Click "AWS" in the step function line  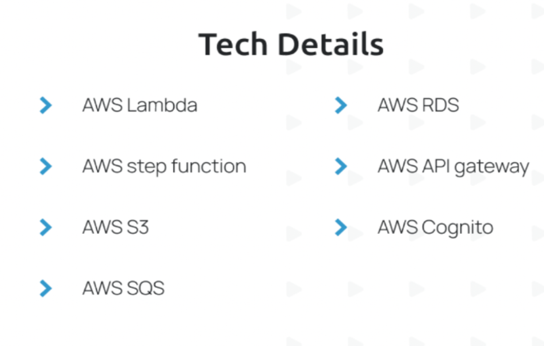click(x=102, y=166)
